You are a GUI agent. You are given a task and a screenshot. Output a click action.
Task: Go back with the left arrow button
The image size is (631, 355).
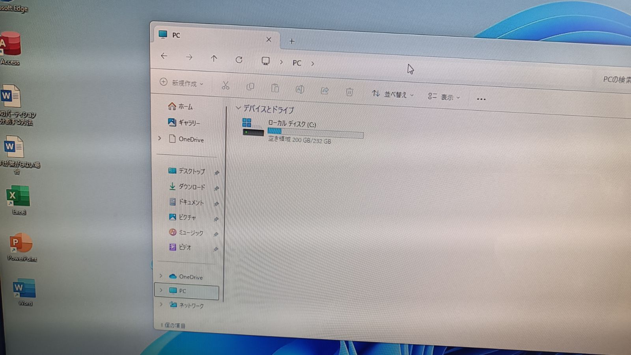[x=164, y=56]
